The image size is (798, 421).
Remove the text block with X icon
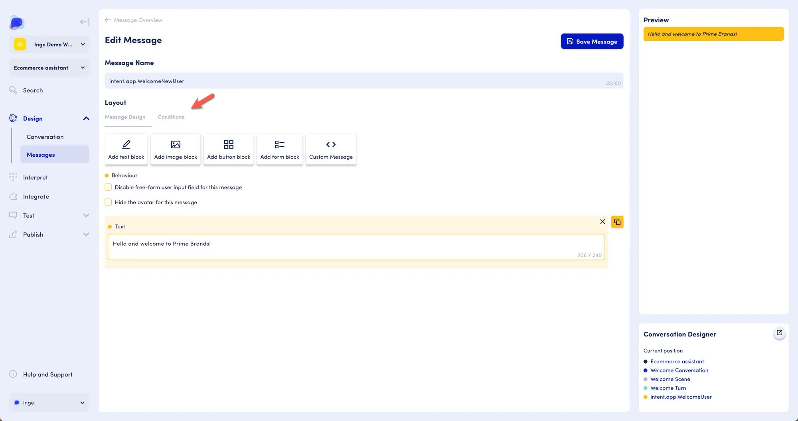pyautogui.click(x=602, y=222)
